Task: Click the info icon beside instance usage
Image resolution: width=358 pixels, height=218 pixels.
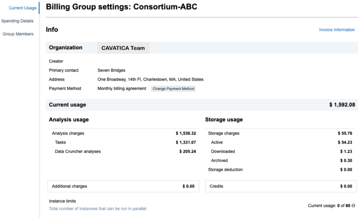Action: (353, 206)
